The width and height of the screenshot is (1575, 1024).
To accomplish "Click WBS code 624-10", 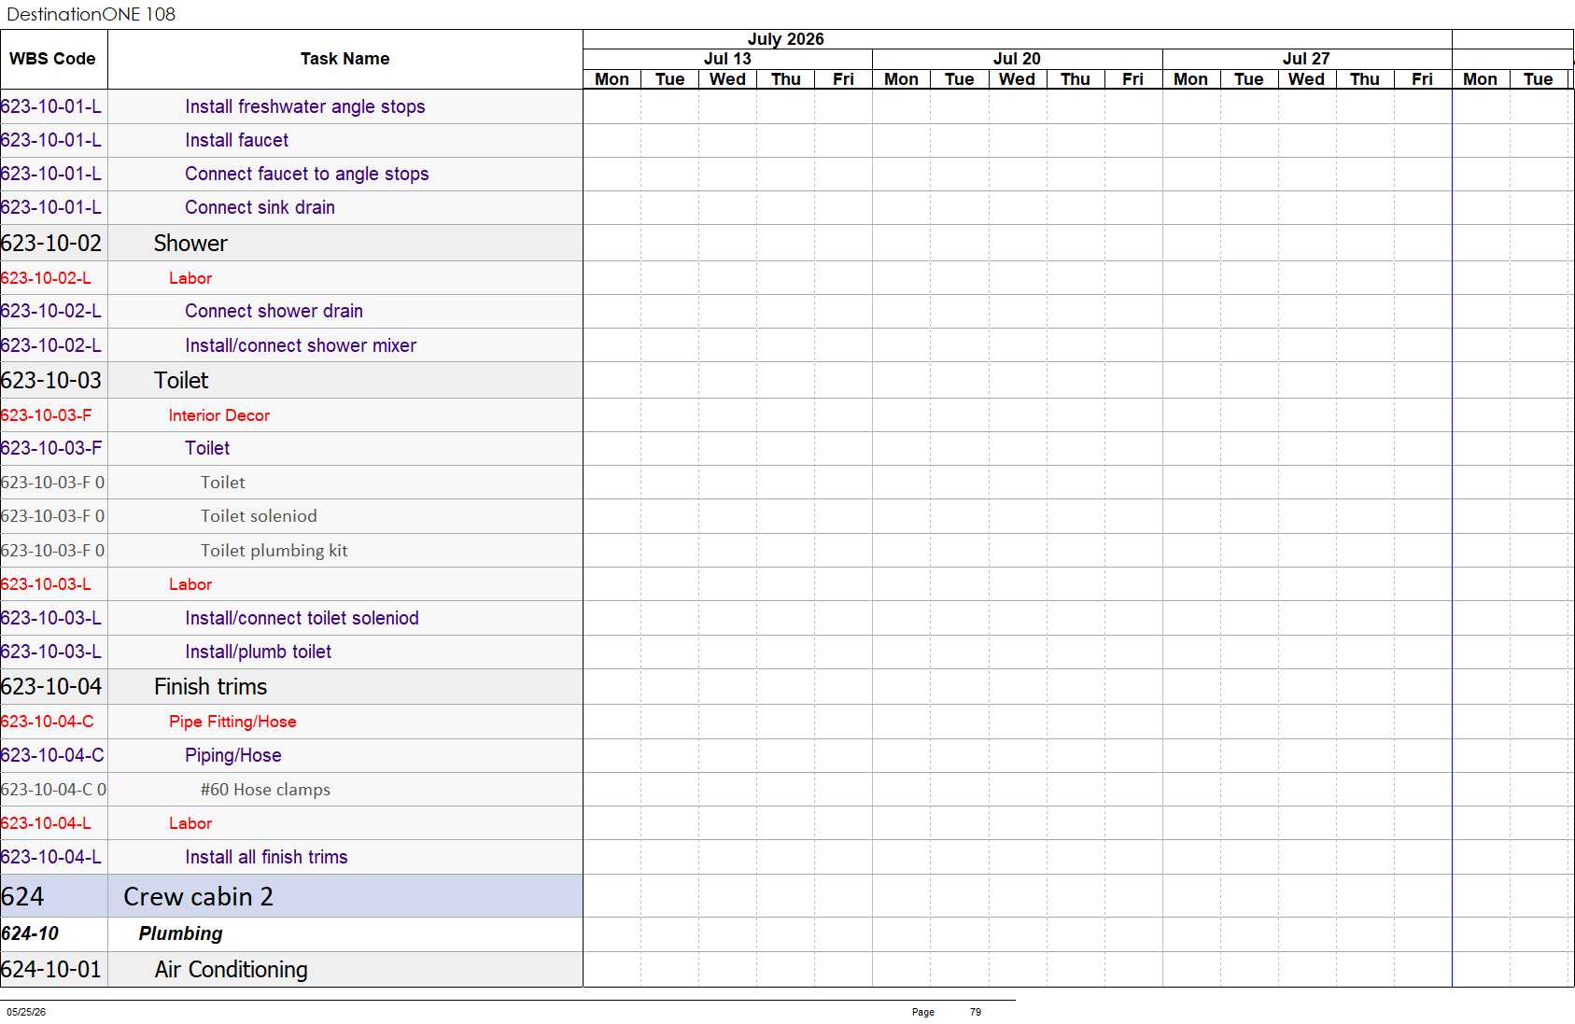I will click(x=30, y=933).
